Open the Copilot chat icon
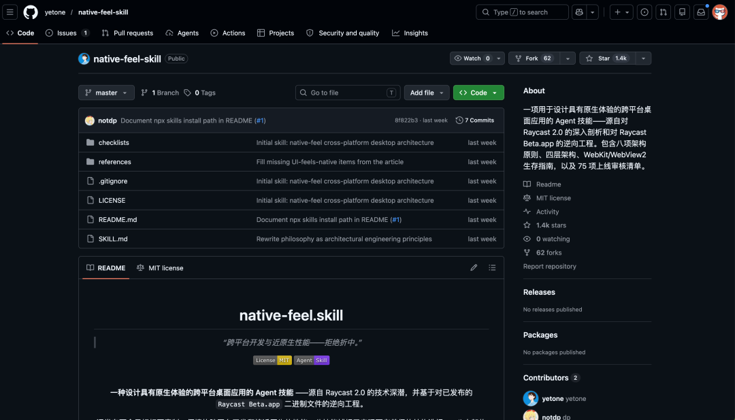 (579, 12)
